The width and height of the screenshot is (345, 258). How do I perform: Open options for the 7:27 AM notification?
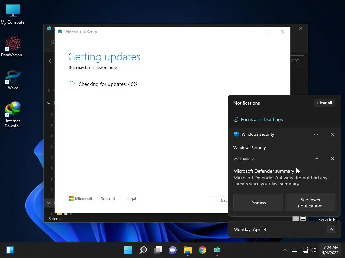[x=316, y=159]
